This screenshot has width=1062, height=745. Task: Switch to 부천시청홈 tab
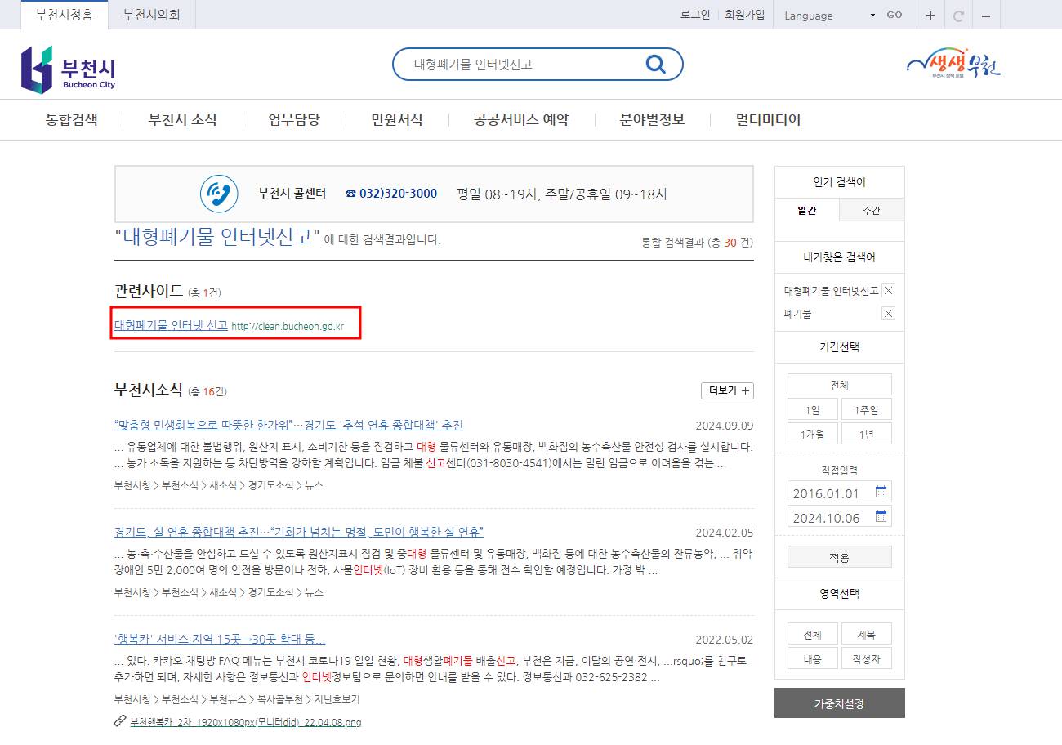(65, 15)
